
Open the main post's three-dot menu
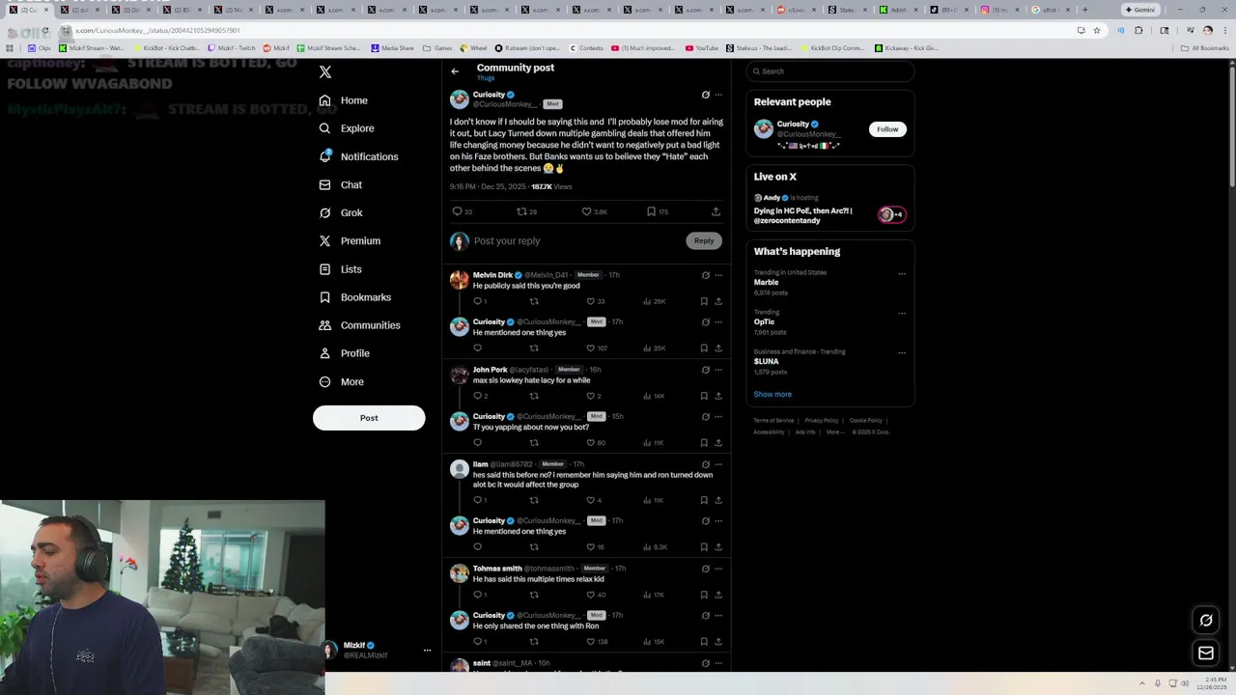pyautogui.click(x=718, y=95)
